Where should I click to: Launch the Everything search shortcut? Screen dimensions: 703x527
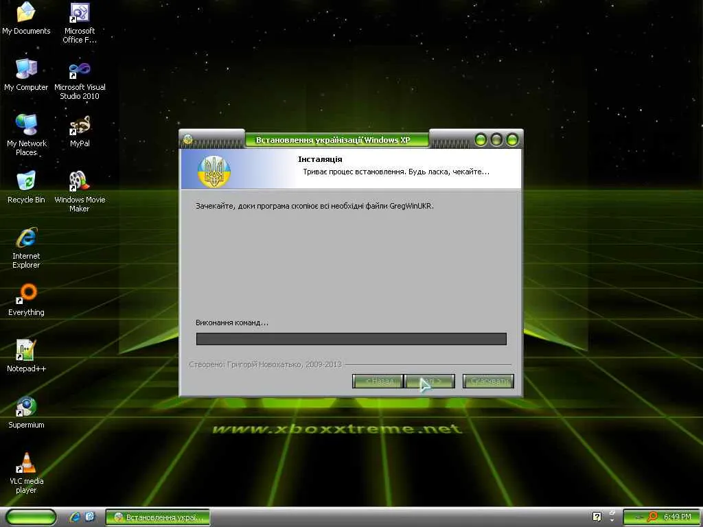26,299
